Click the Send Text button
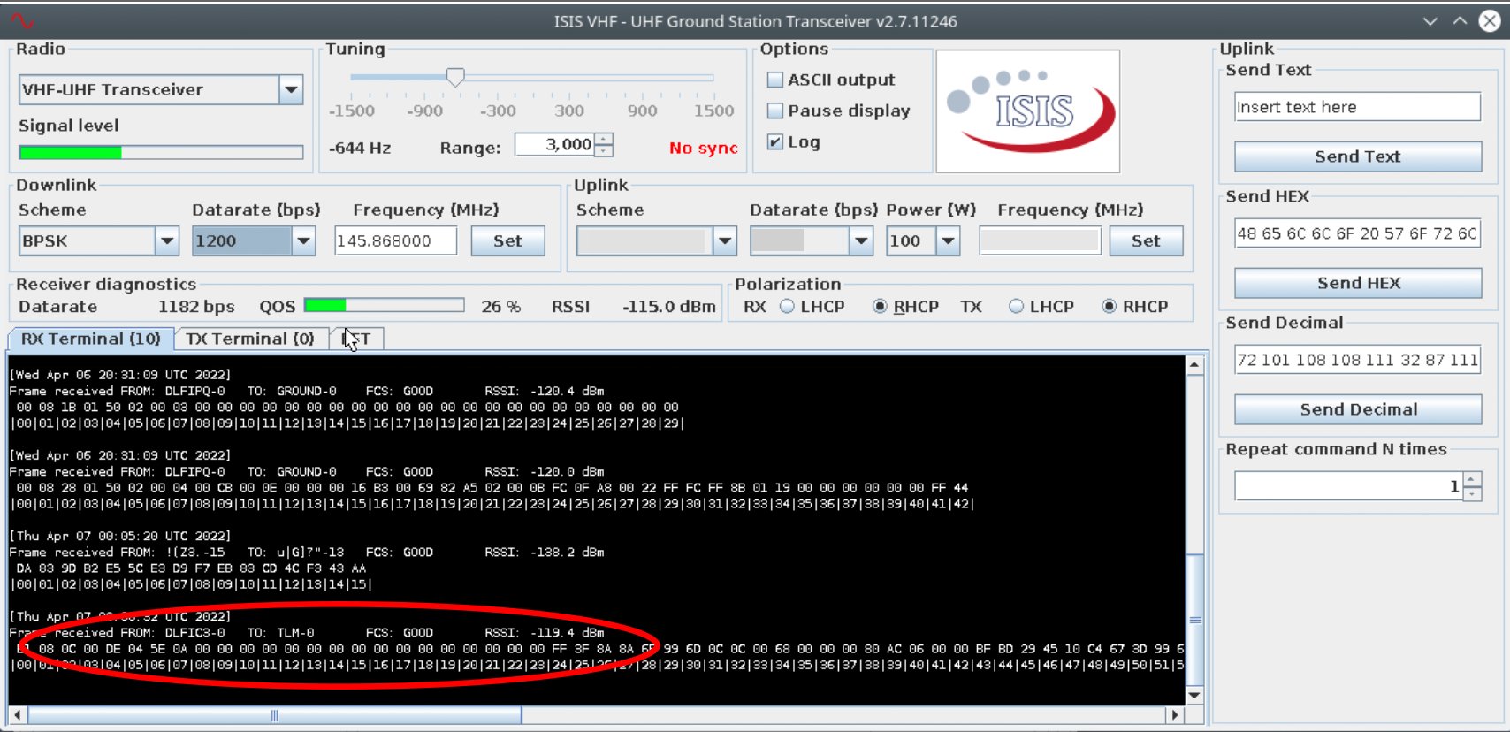Image resolution: width=1510 pixels, height=732 pixels. 1358,156
